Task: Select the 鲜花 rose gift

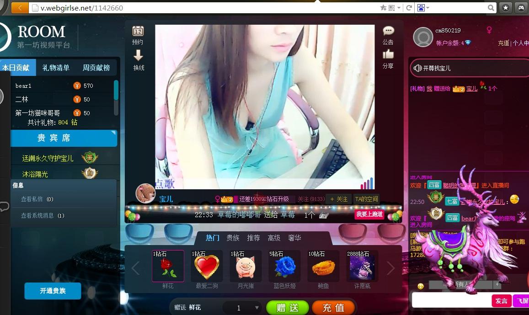Action: coord(168,266)
